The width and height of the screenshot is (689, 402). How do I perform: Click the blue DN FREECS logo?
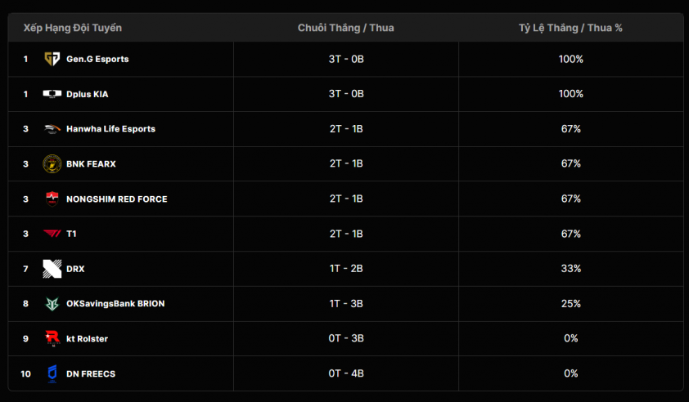point(52,374)
